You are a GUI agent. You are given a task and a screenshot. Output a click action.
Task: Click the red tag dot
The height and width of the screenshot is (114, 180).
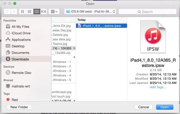(x=8, y=99)
